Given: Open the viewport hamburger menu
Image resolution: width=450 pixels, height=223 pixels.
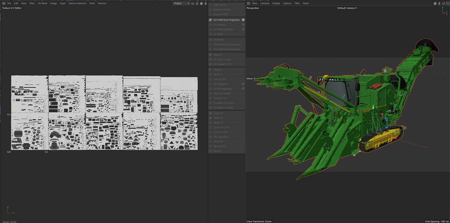Looking at the screenshot, I should (x=248, y=3).
